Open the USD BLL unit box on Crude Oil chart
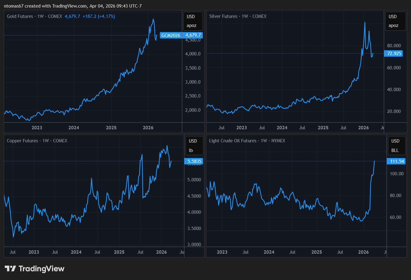Image resolution: width=411 pixels, height=280 pixels. tap(396, 146)
